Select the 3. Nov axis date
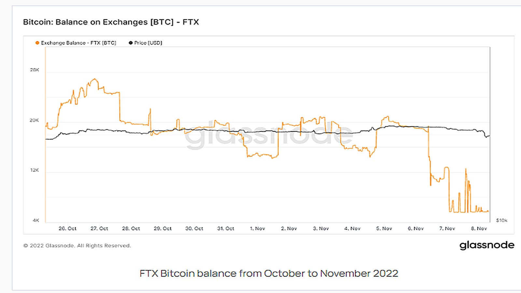 321,229
